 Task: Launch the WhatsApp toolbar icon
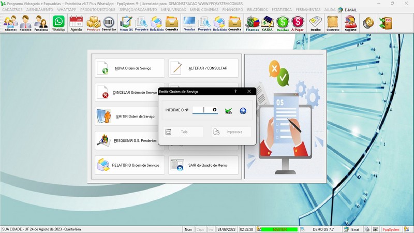[x=58, y=23]
